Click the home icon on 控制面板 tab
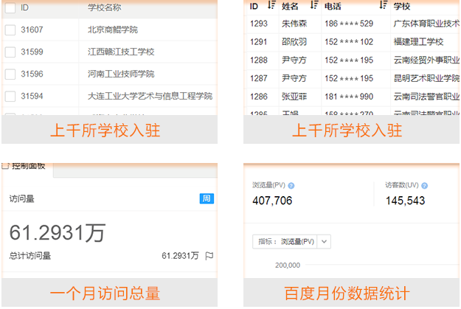This screenshot has height=309, width=461. click(x=5, y=165)
